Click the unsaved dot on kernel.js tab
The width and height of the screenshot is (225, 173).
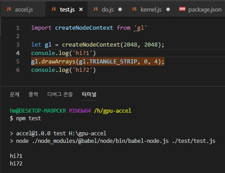point(168,9)
